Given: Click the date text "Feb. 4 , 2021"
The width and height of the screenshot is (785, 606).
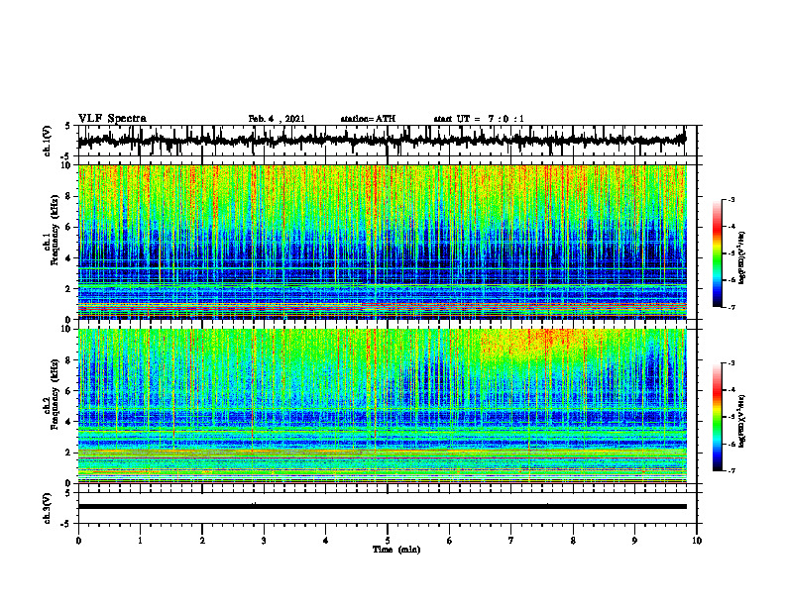Looking at the screenshot, I should pyautogui.click(x=277, y=119).
